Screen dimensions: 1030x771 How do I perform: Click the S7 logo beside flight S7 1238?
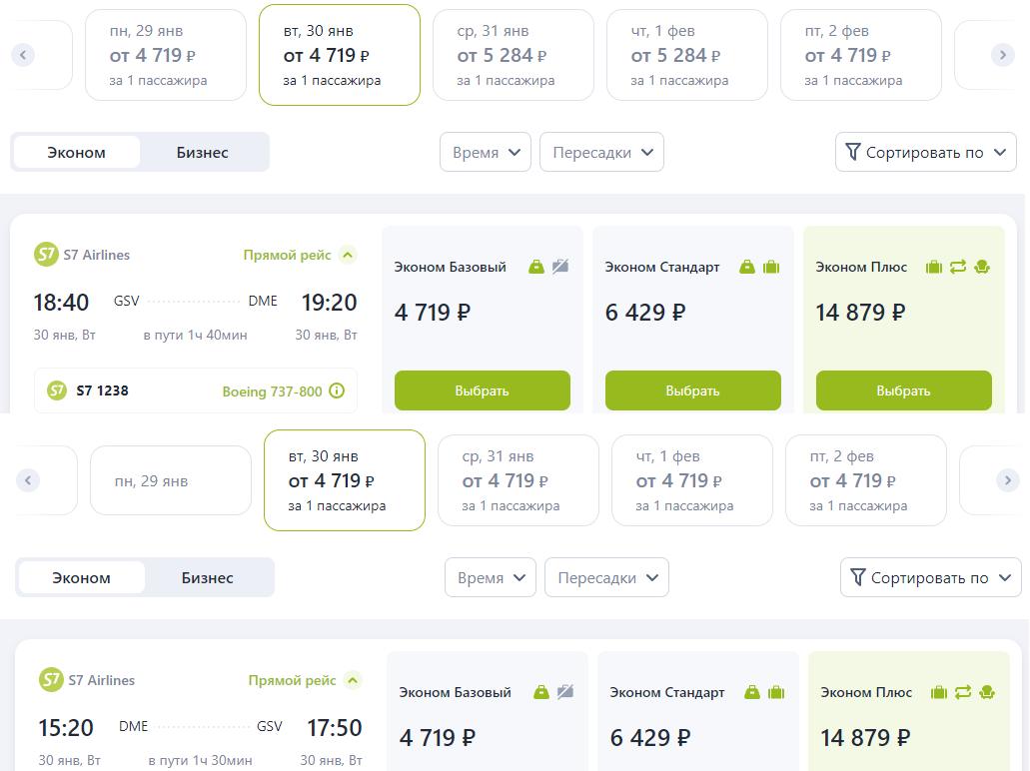(x=57, y=390)
